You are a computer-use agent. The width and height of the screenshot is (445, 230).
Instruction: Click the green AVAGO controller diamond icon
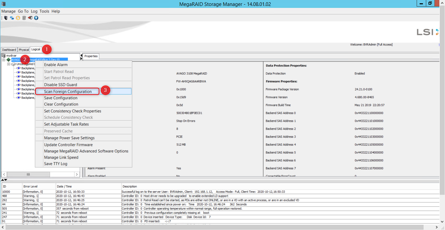(9, 60)
